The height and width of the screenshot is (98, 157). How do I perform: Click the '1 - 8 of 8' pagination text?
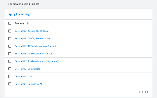[x=143, y=92]
